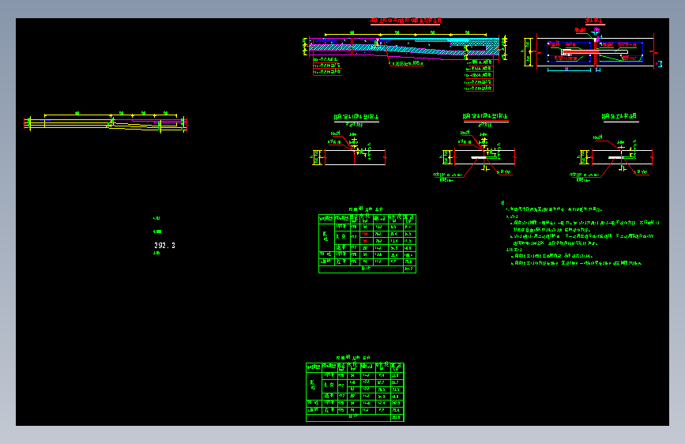Image resolution: width=685 pixels, height=444 pixels.
Task: Click the cyan hatched pavement section
Action: [x=404, y=47]
